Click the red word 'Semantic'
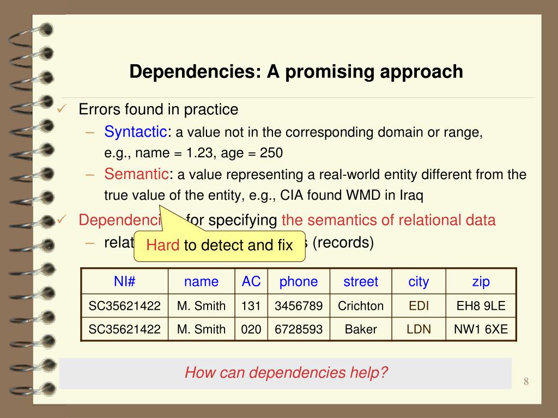Screen dimensions: 558x418 tap(136, 174)
